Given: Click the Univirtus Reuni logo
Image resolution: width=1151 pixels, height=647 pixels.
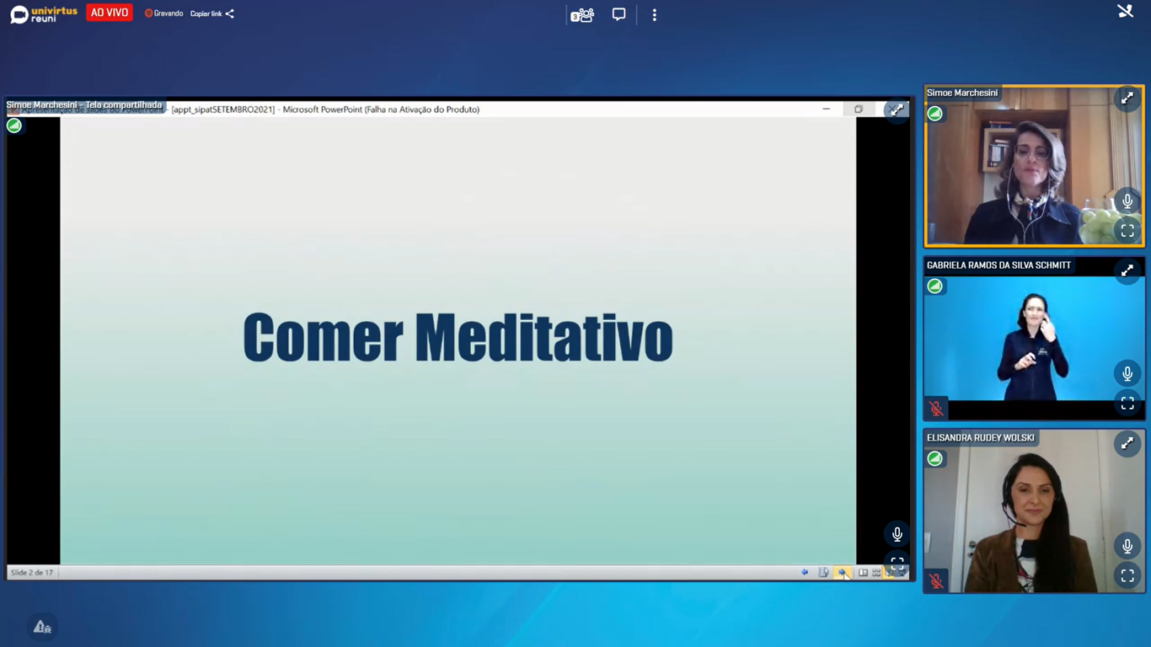Looking at the screenshot, I should point(43,14).
